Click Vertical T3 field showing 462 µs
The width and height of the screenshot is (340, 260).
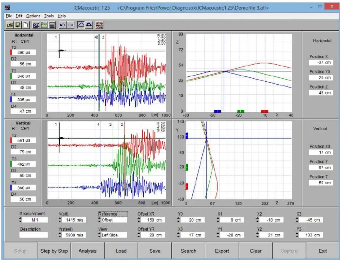(23, 164)
